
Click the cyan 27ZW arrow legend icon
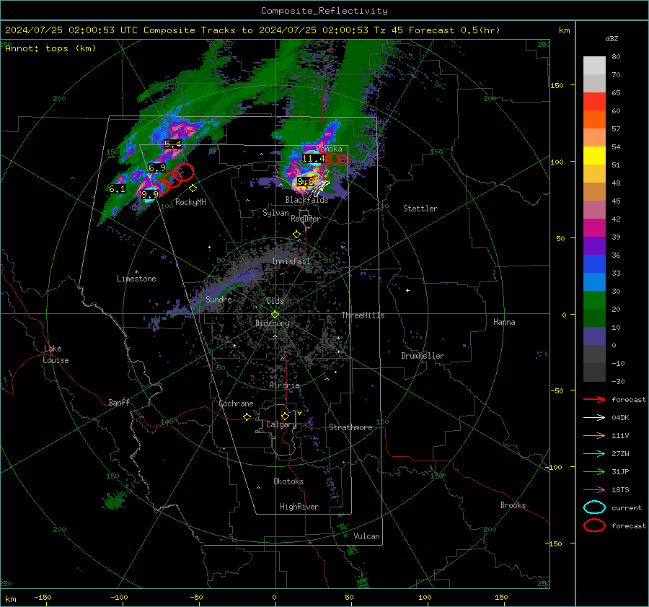[594, 454]
